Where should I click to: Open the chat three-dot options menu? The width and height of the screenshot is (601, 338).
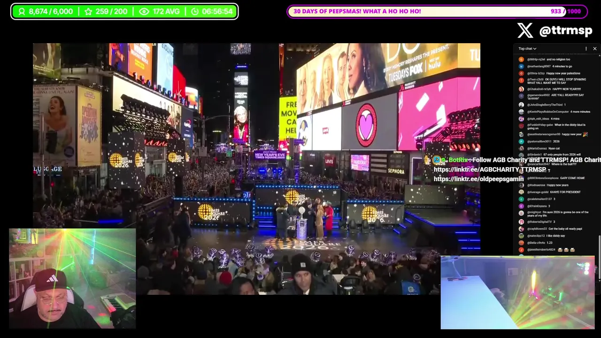pos(586,49)
